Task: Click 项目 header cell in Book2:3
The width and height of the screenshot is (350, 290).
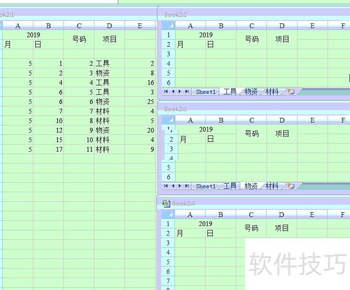Action: 282,134
